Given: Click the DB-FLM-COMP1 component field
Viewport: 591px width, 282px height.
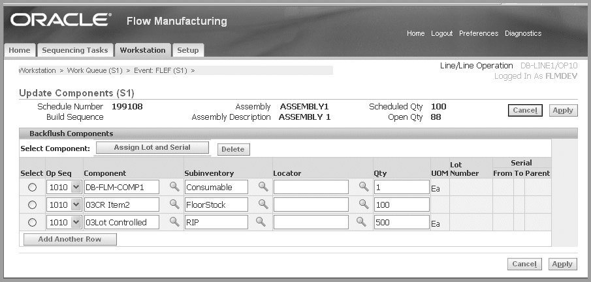Looking at the screenshot, I should 121,187.
